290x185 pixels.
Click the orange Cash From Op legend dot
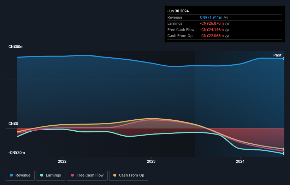point(115,175)
